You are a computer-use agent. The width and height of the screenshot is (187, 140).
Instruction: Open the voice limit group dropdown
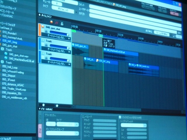pyautogui.click(x=62, y=133)
